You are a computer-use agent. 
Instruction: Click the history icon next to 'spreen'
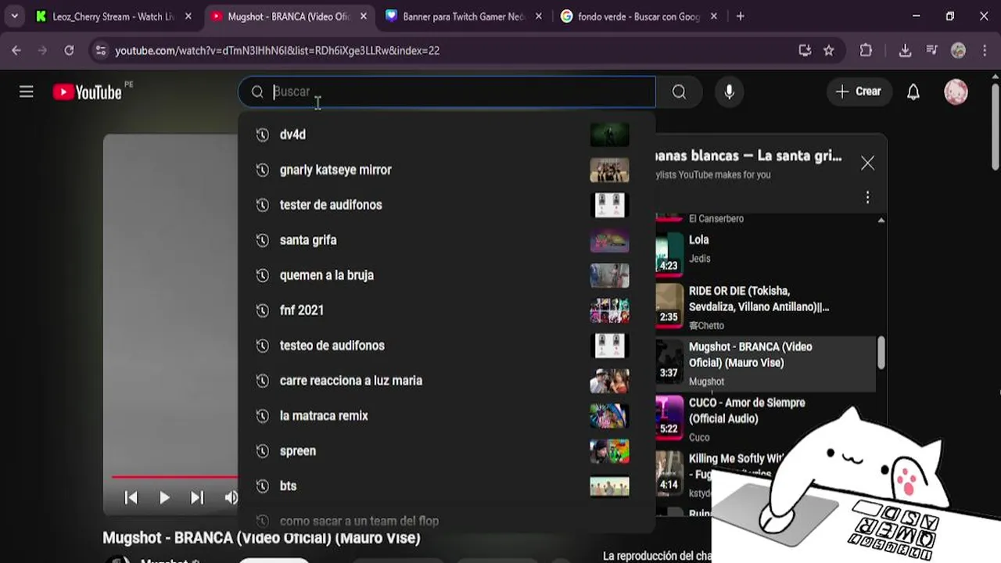pos(262,451)
